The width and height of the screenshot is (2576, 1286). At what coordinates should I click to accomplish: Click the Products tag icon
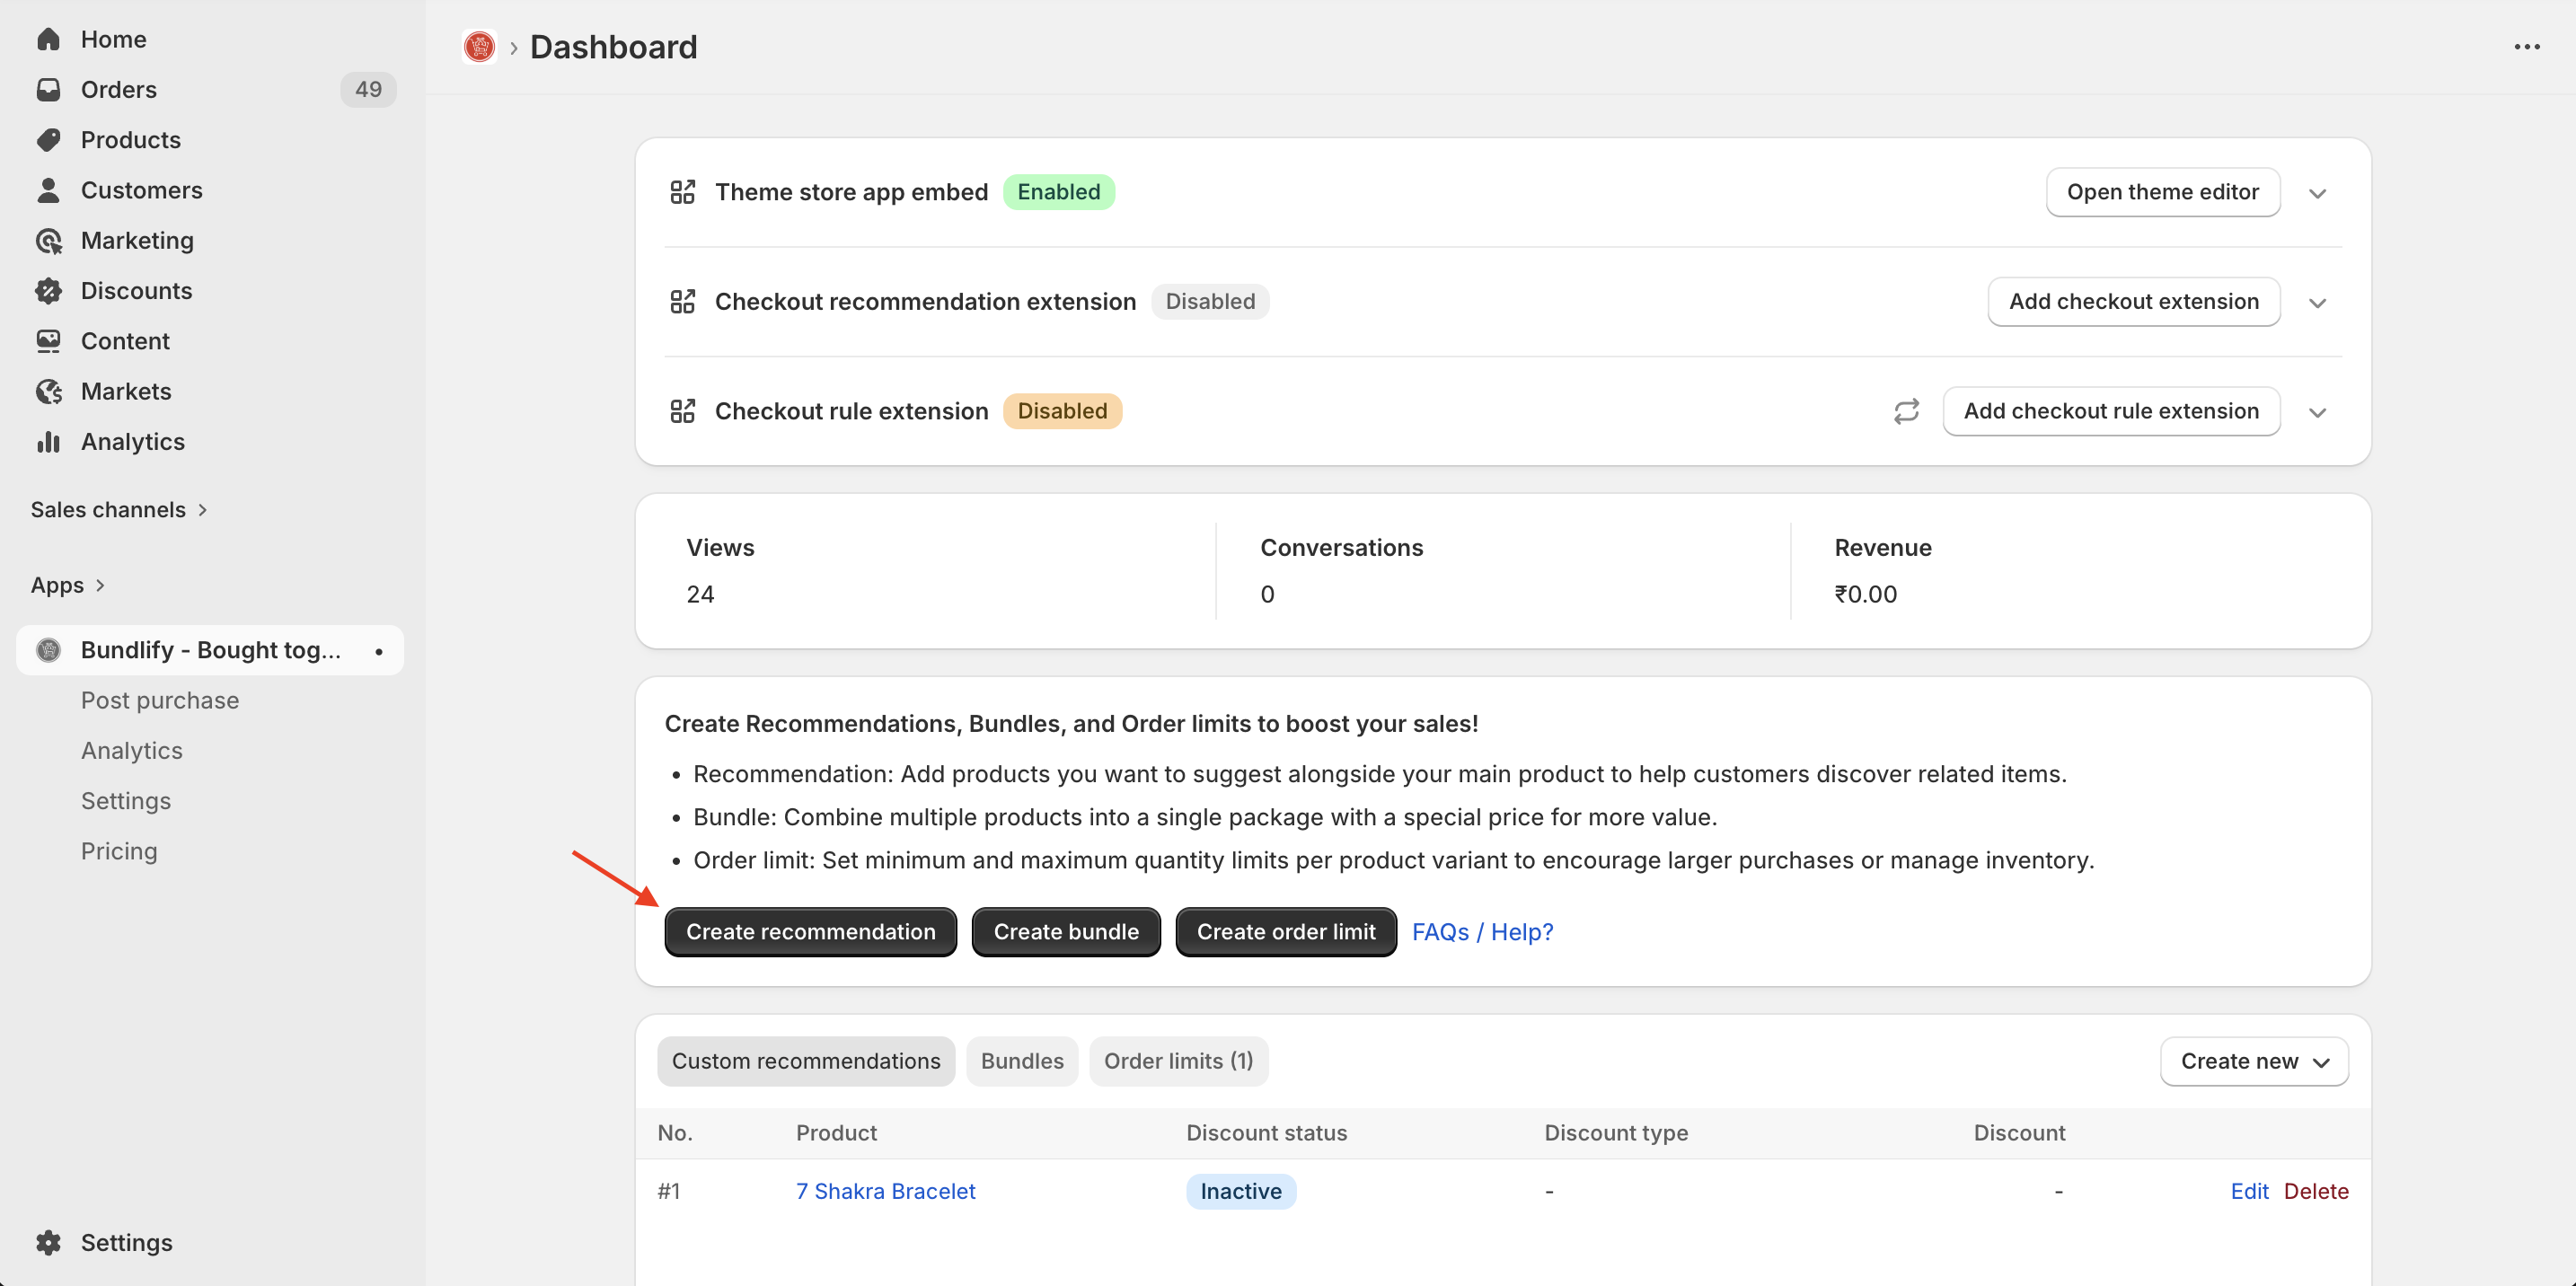[48, 140]
